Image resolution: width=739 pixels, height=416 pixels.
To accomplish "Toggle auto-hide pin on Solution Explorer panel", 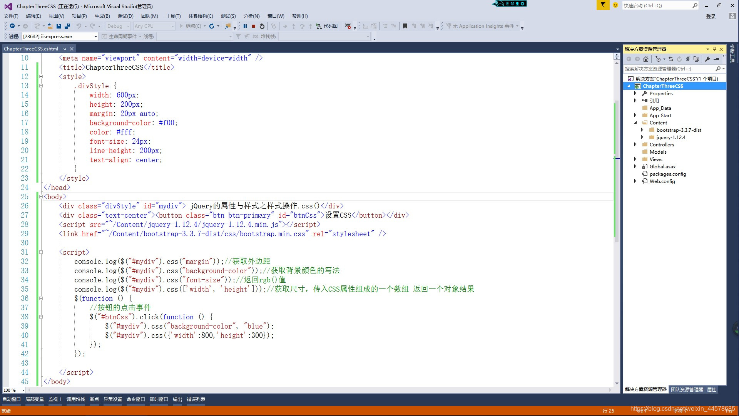I will (x=714, y=49).
